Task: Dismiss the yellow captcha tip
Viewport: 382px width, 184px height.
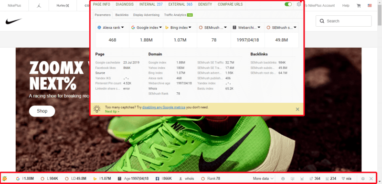Action: pos(297,109)
